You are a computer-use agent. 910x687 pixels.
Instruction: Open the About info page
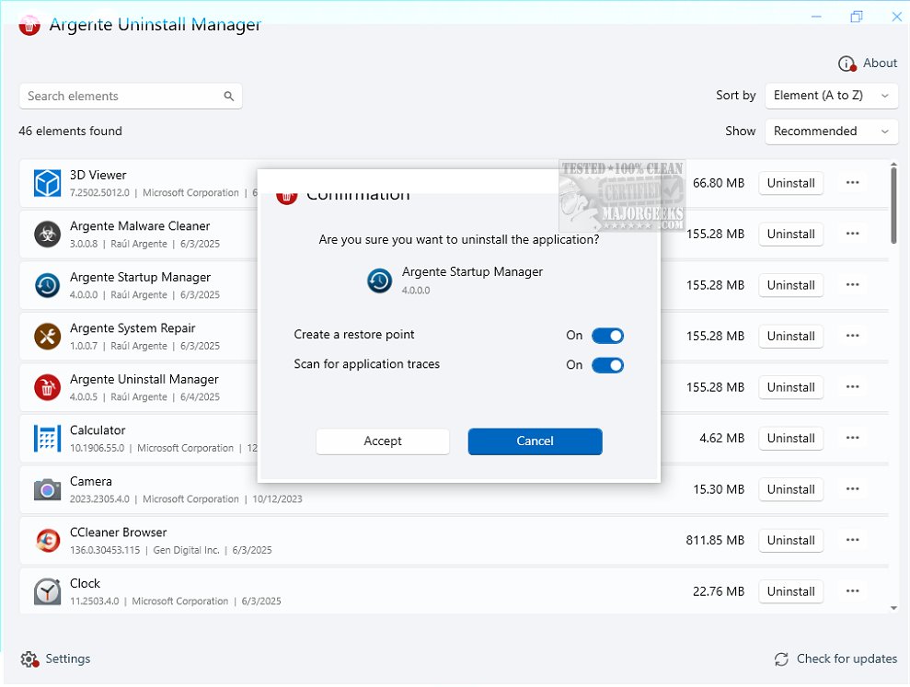point(868,63)
